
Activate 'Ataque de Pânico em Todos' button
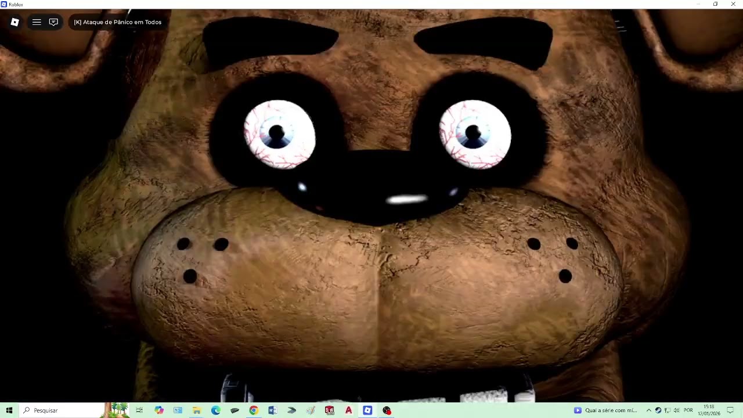[118, 22]
